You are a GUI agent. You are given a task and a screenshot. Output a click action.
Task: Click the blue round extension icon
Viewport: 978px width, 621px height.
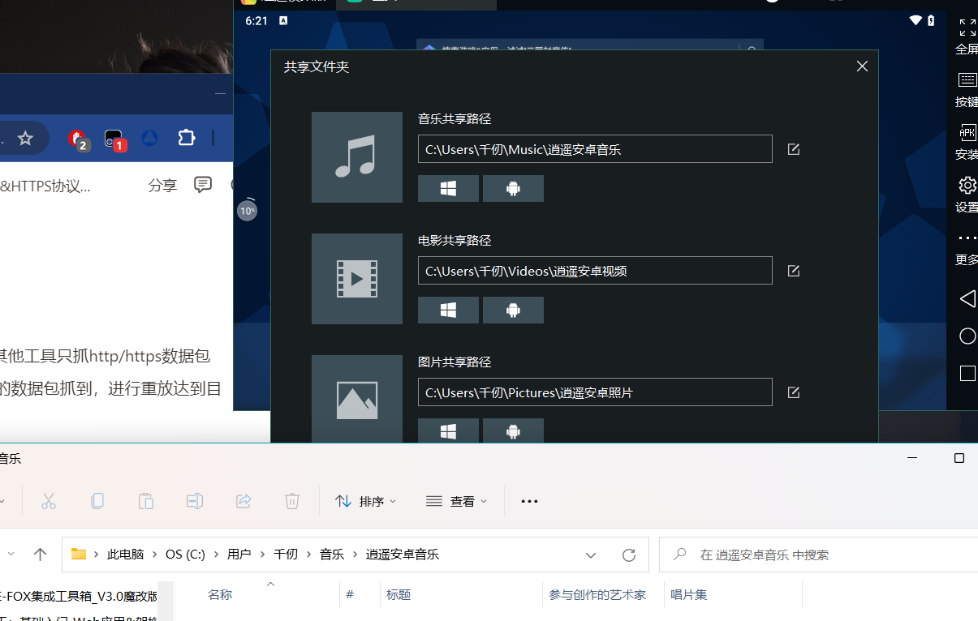[149, 139]
